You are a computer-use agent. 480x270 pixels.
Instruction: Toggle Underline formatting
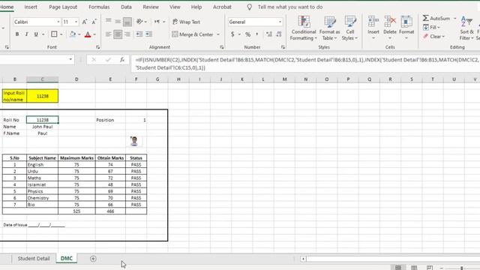pyautogui.click(x=36, y=34)
